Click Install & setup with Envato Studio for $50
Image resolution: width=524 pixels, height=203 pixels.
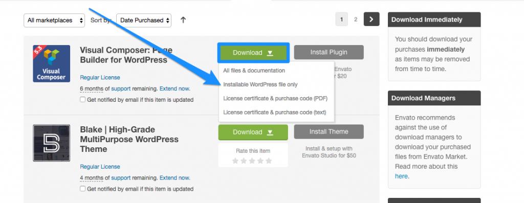coord(329,152)
